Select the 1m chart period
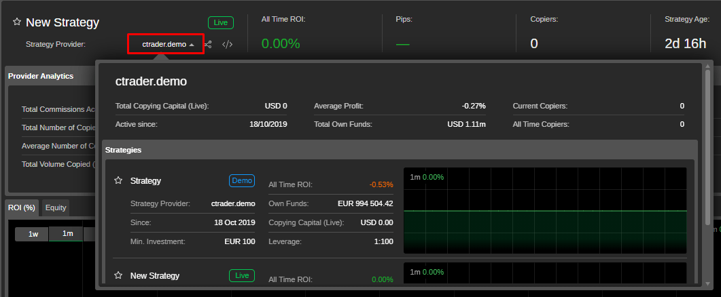This screenshot has height=297, width=721. click(67, 234)
